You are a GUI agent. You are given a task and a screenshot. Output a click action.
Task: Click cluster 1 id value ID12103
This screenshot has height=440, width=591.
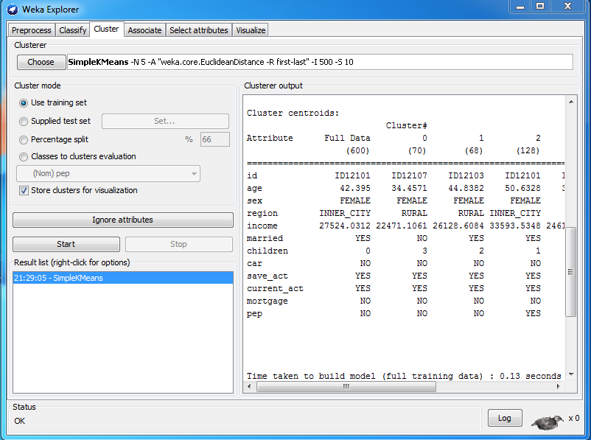[x=466, y=175]
